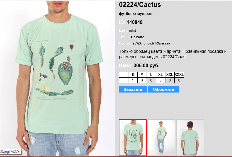The width and height of the screenshot is (232, 157).
Task: Choose the XXXL size header
Action: coord(179,75)
